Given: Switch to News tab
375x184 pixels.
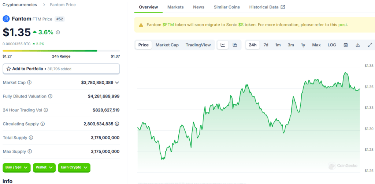Looking at the screenshot, I should coord(199,7).
